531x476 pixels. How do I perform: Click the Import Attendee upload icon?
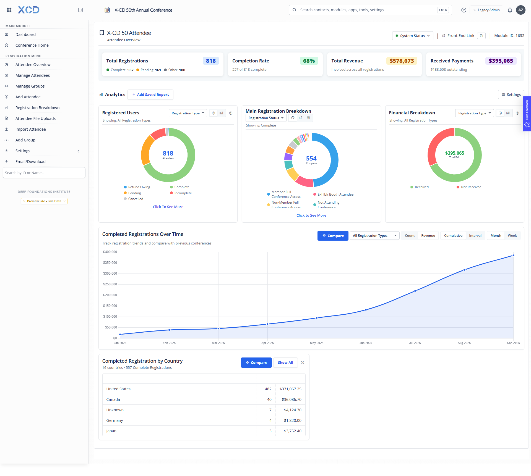coord(7,129)
